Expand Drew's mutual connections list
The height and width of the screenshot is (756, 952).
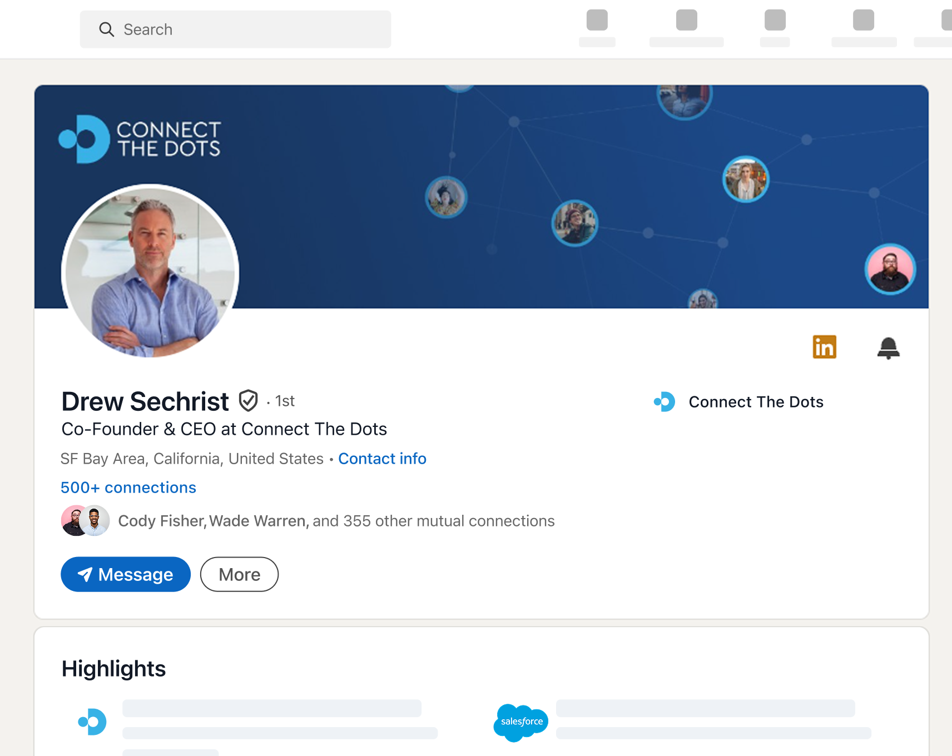(x=336, y=521)
